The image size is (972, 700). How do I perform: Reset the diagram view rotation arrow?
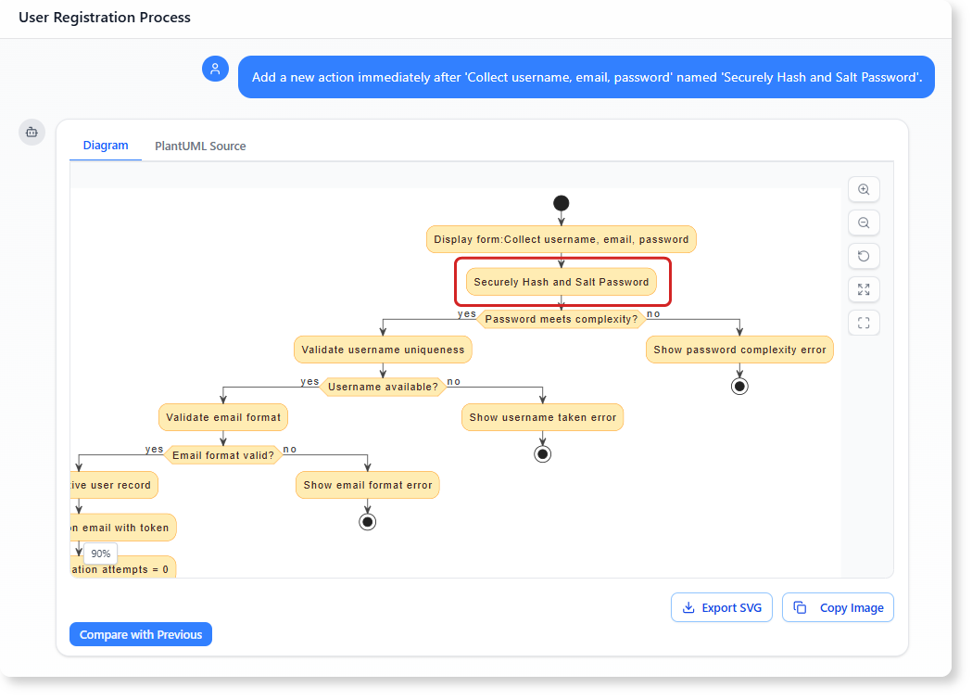[x=864, y=256]
